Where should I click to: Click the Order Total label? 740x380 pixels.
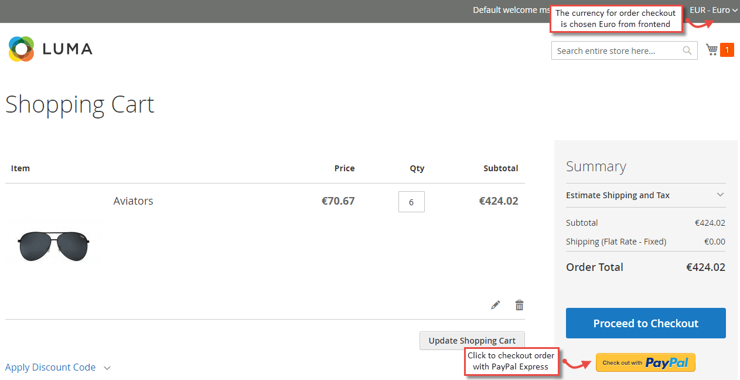click(595, 267)
